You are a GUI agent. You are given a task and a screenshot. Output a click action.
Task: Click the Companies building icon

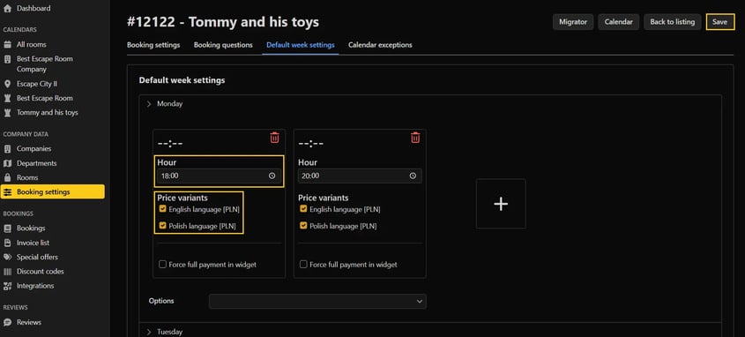pos(8,149)
